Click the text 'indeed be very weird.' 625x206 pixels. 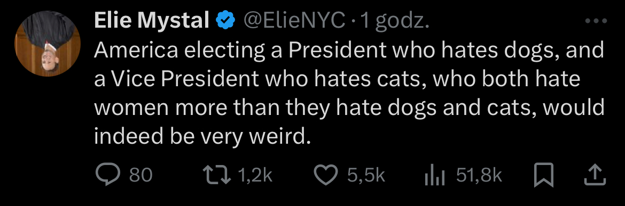coord(202,137)
